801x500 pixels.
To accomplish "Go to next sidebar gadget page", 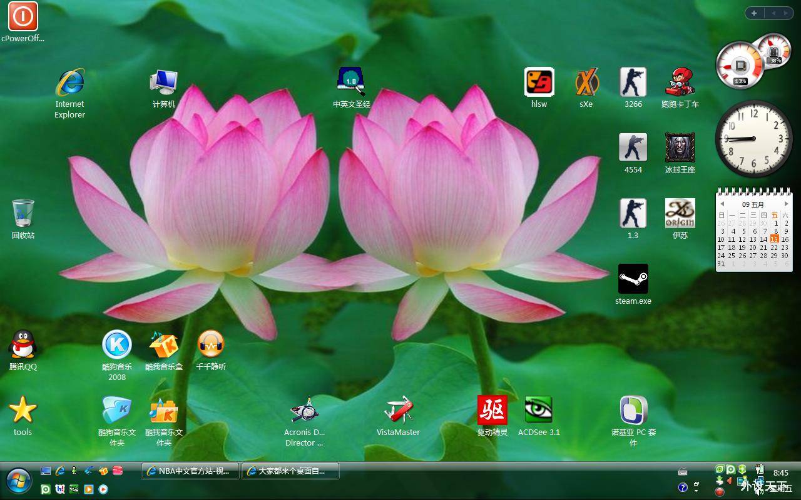I will click(x=786, y=13).
